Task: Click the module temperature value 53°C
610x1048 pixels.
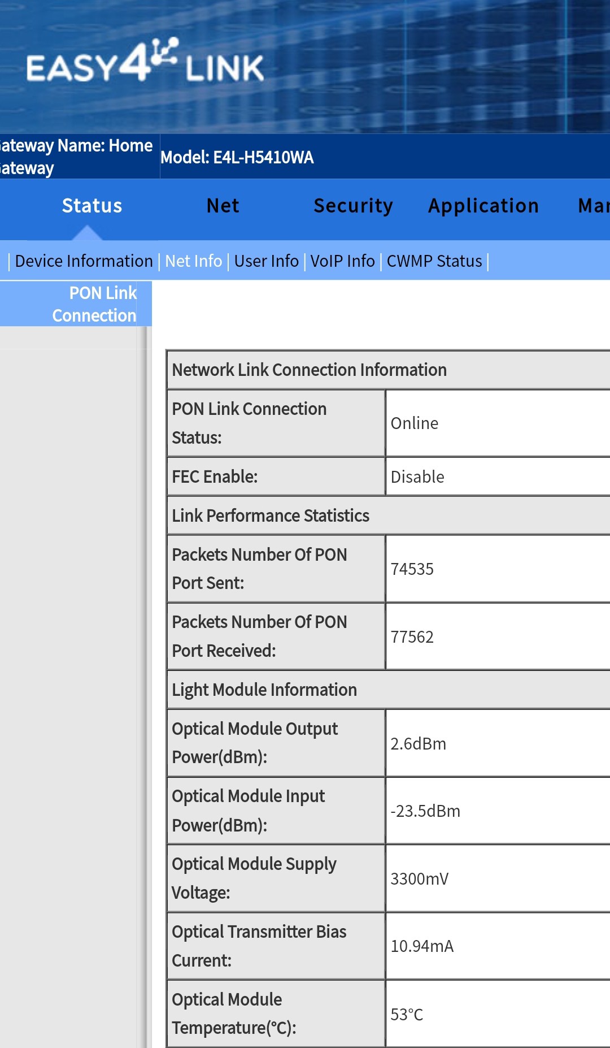Action: pos(407,1015)
